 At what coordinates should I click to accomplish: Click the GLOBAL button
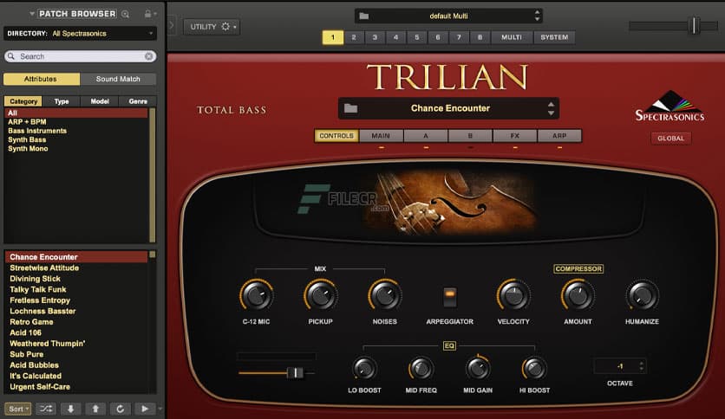point(671,138)
